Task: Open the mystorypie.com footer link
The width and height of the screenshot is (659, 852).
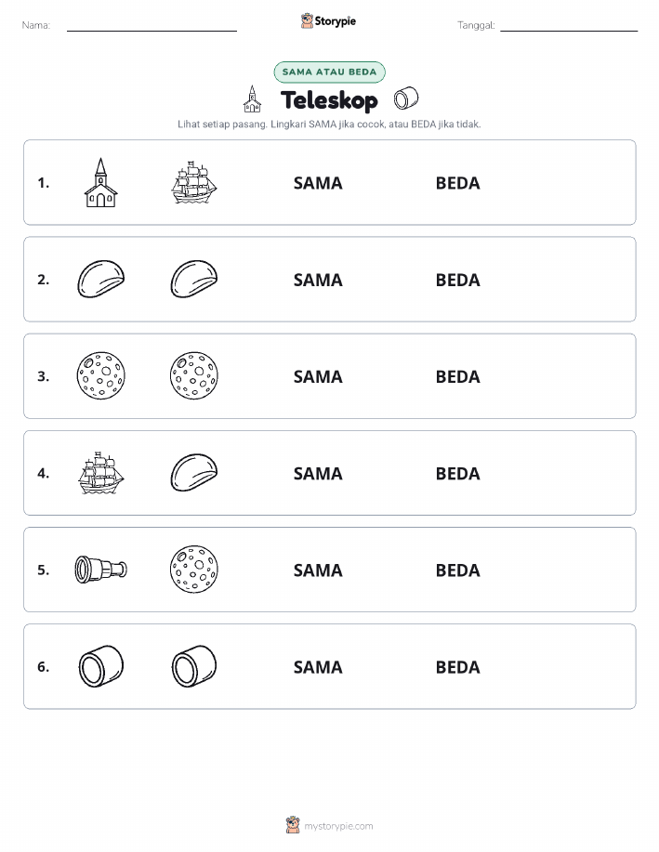Action: click(338, 826)
